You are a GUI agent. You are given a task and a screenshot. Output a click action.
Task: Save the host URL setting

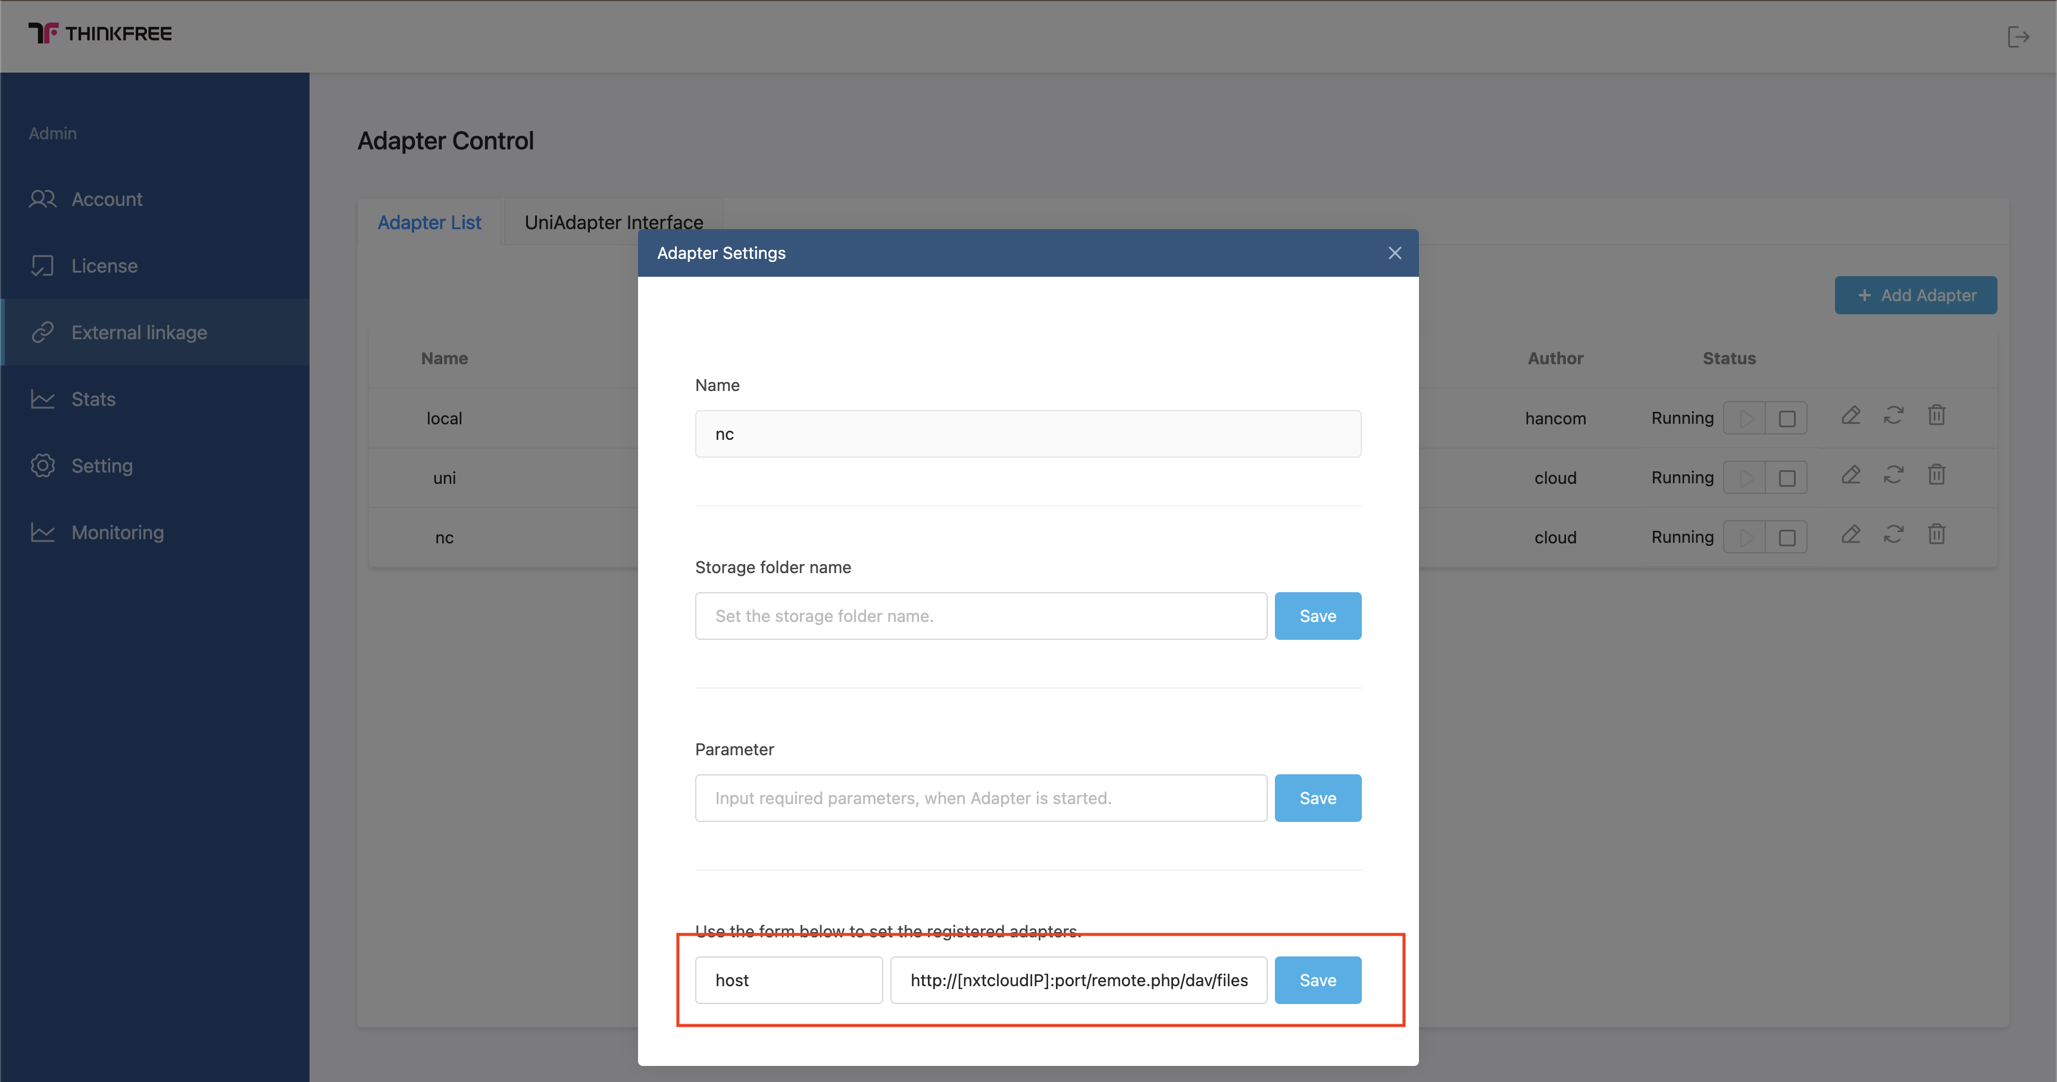point(1318,980)
